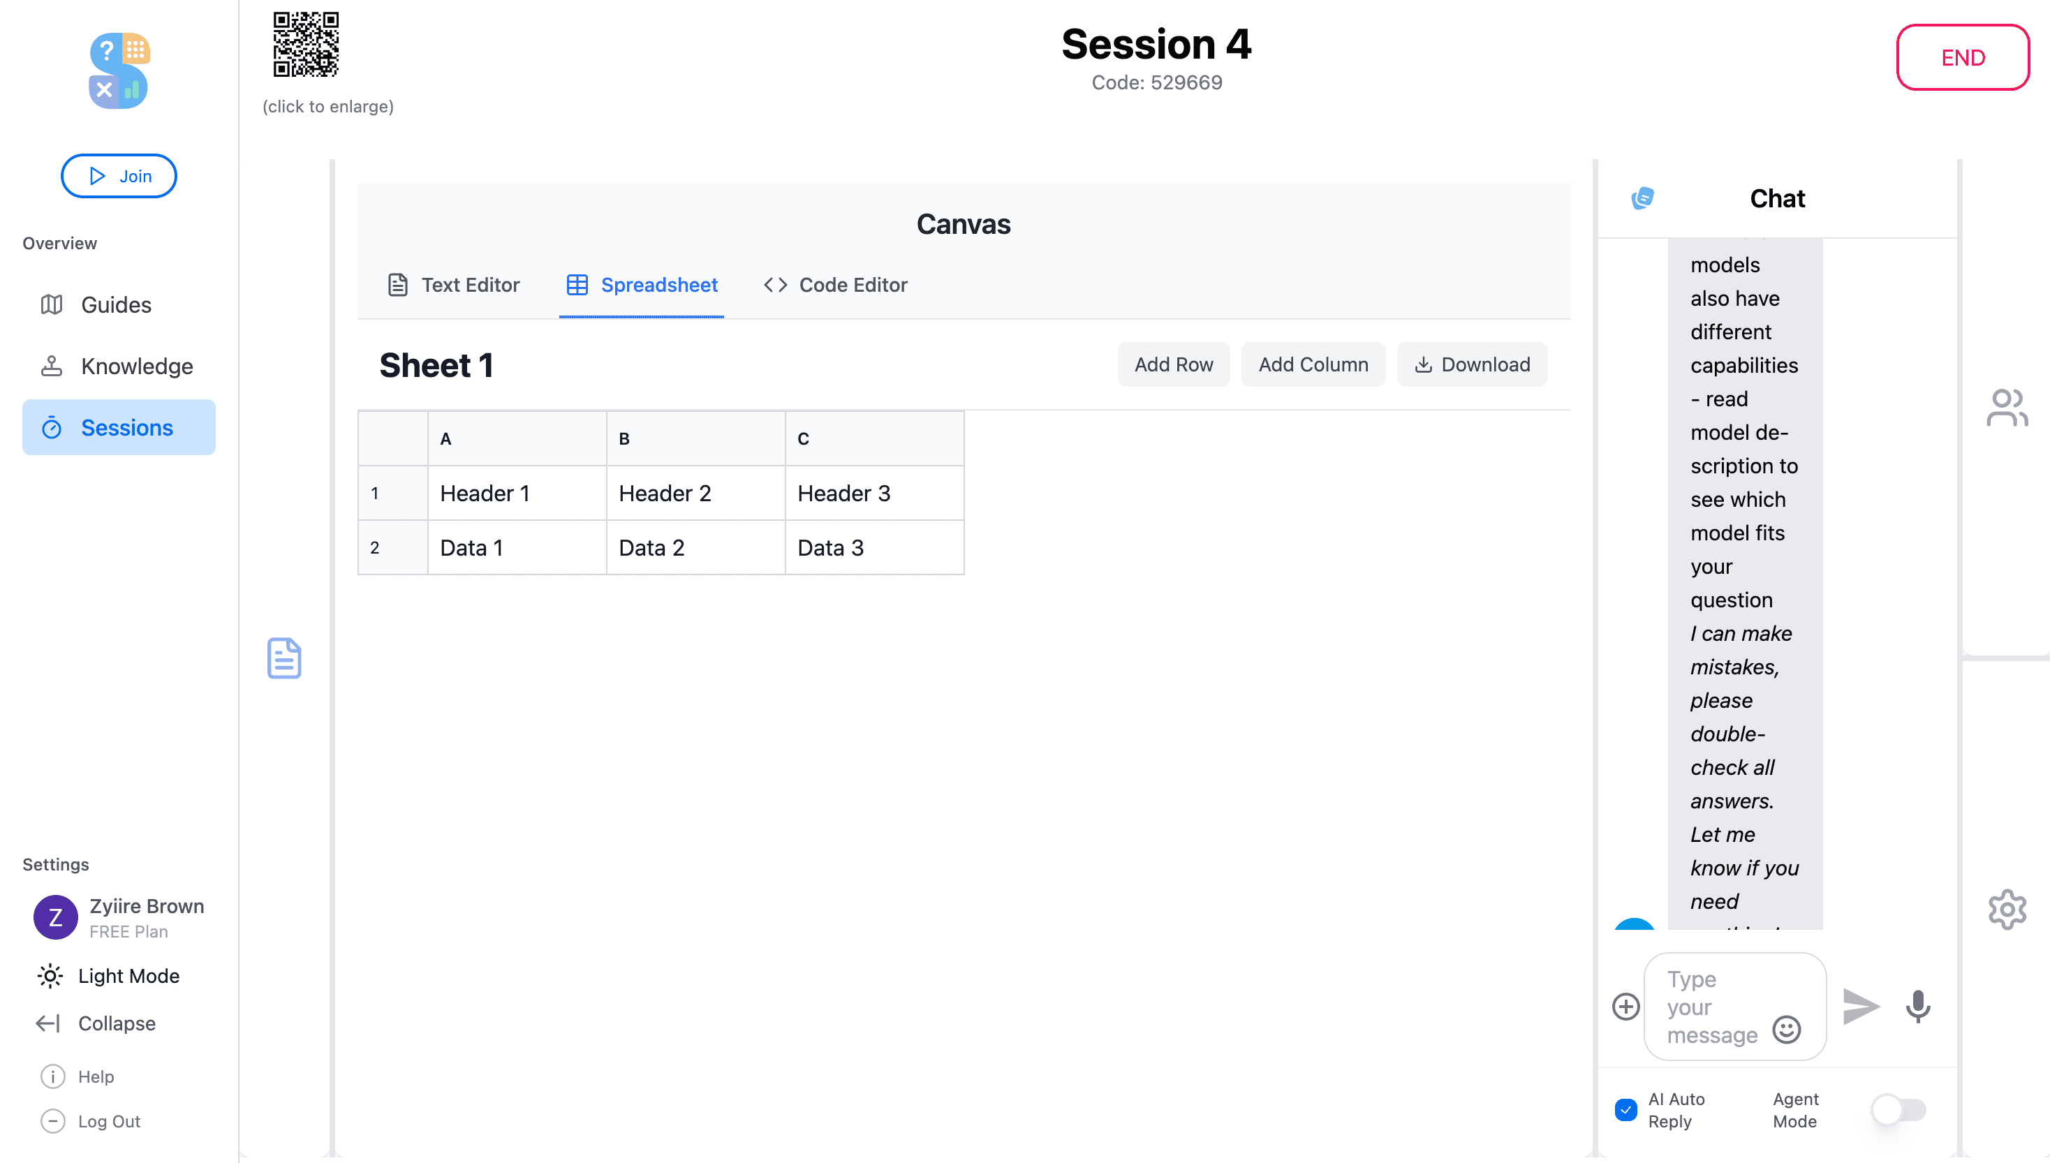Click the plus attachment icon in chat
The width and height of the screenshot is (2050, 1163).
(1625, 1007)
